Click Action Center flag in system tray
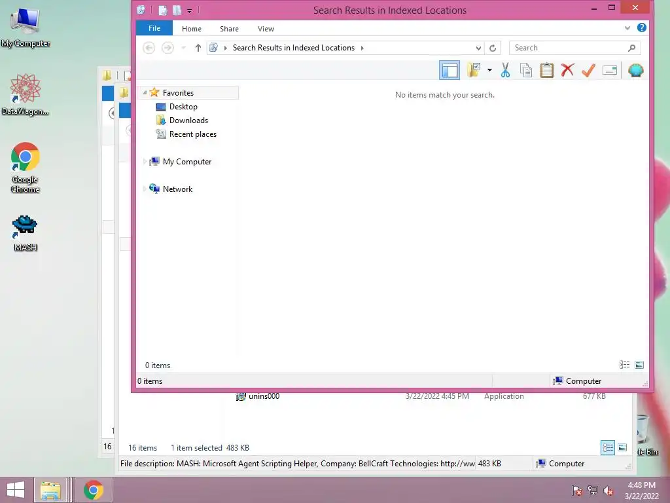 (x=576, y=490)
